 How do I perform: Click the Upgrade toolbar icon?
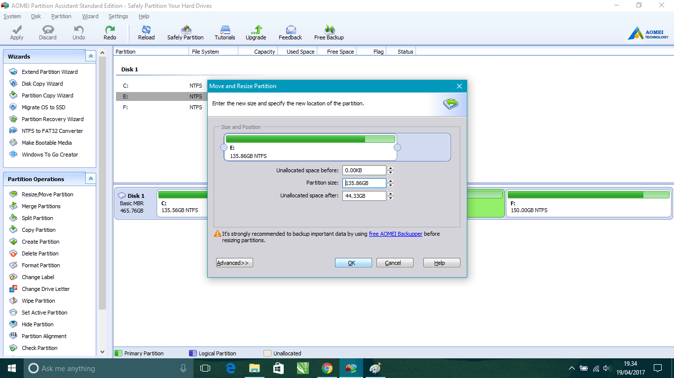coord(256,33)
